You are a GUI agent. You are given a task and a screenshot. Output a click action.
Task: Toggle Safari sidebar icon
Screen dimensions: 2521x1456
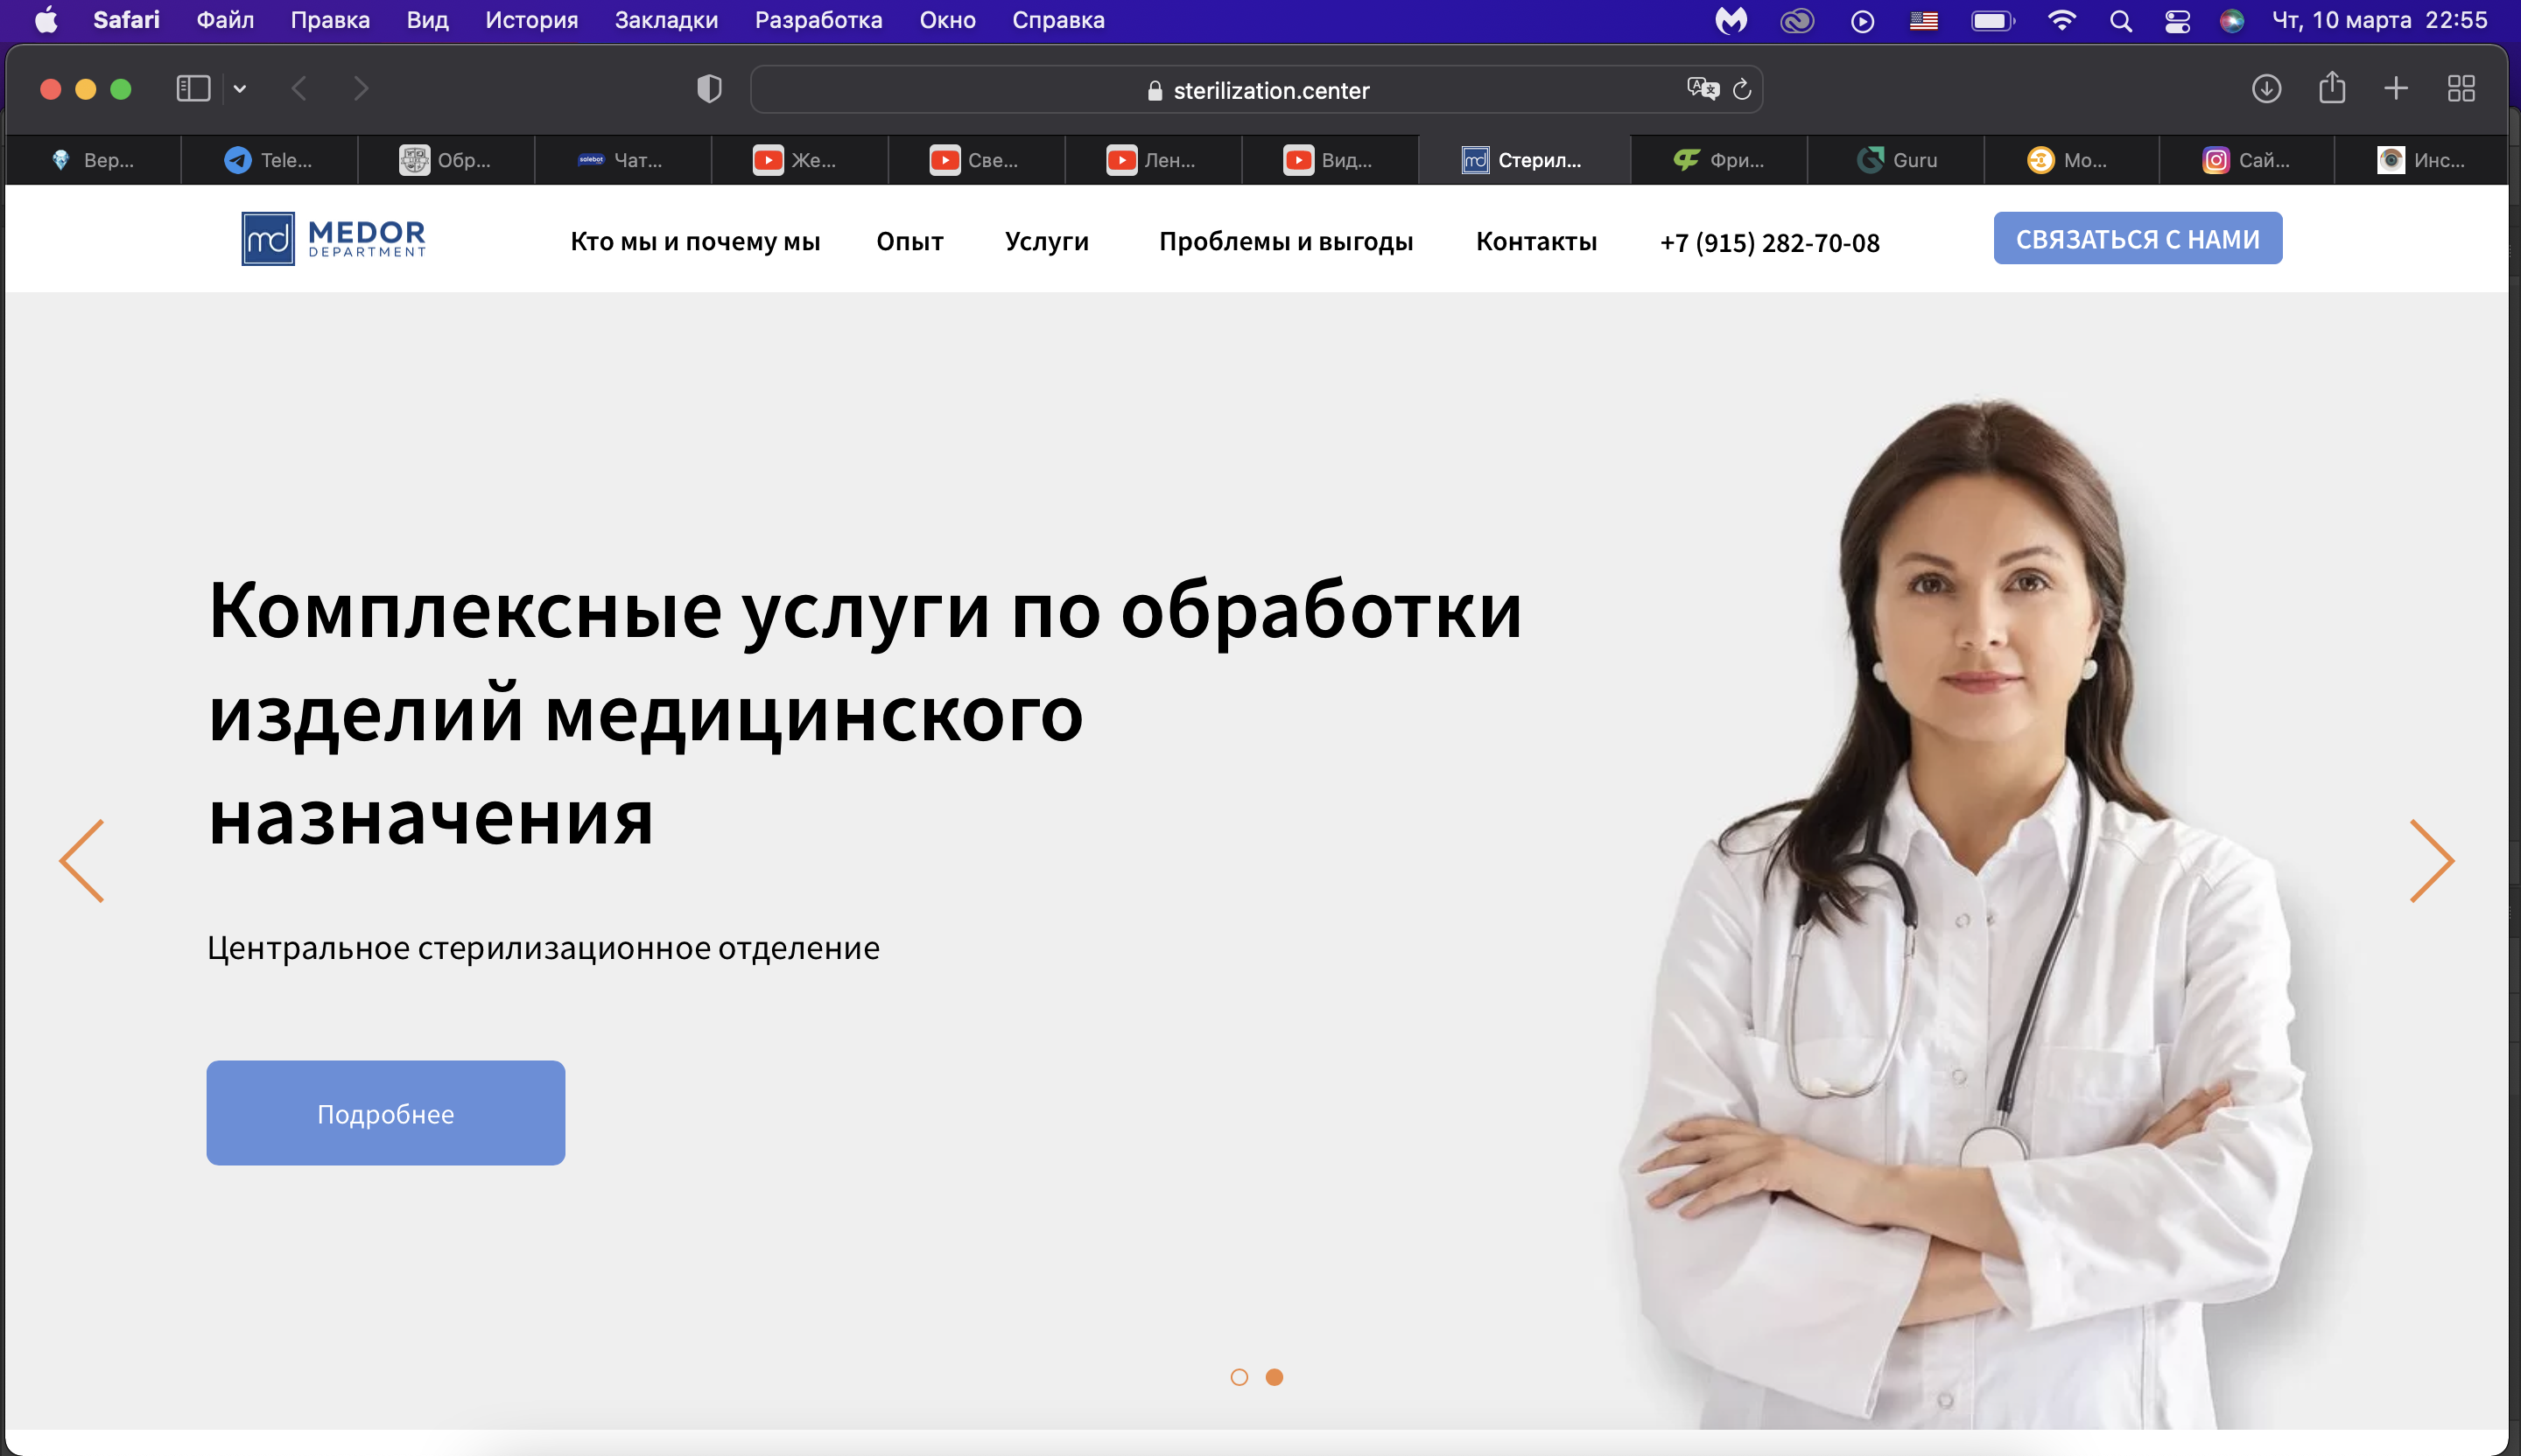pyautogui.click(x=193, y=89)
